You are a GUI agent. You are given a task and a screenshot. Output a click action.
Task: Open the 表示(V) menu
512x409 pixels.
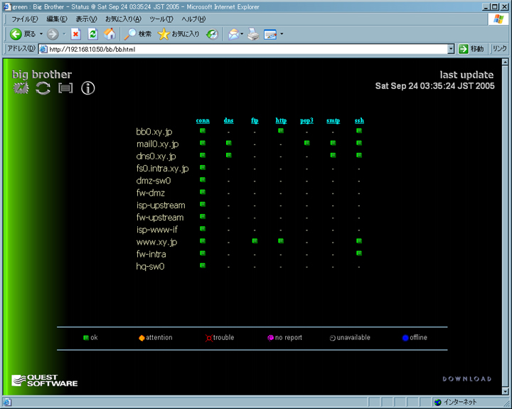click(86, 19)
